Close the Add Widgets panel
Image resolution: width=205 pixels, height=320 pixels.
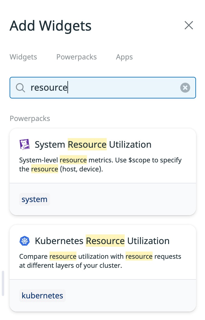tap(189, 26)
